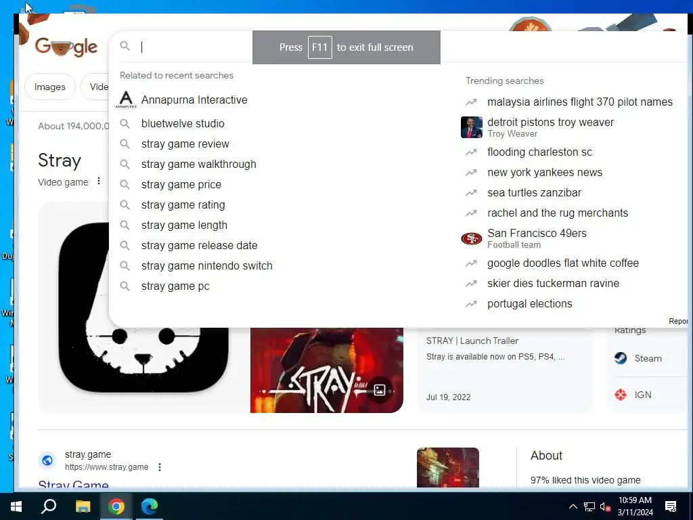Show hidden system tray icons
Viewport: 693px width, 520px height.
(x=573, y=506)
